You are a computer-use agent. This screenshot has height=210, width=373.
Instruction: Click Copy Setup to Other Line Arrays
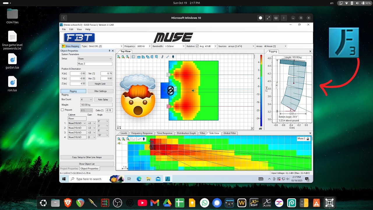point(87,157)
